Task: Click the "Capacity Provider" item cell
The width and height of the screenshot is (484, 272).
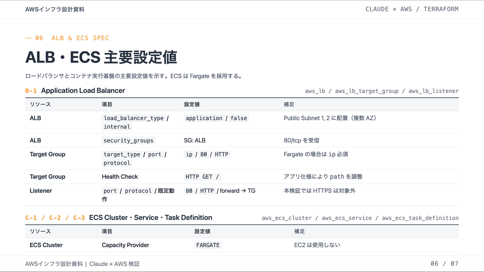Action: pos(125,245)
